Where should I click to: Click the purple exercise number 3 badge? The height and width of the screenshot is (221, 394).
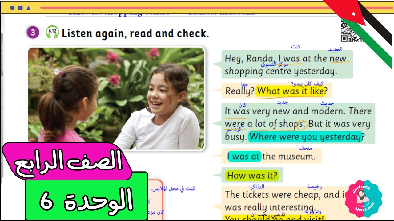(33, 33)
